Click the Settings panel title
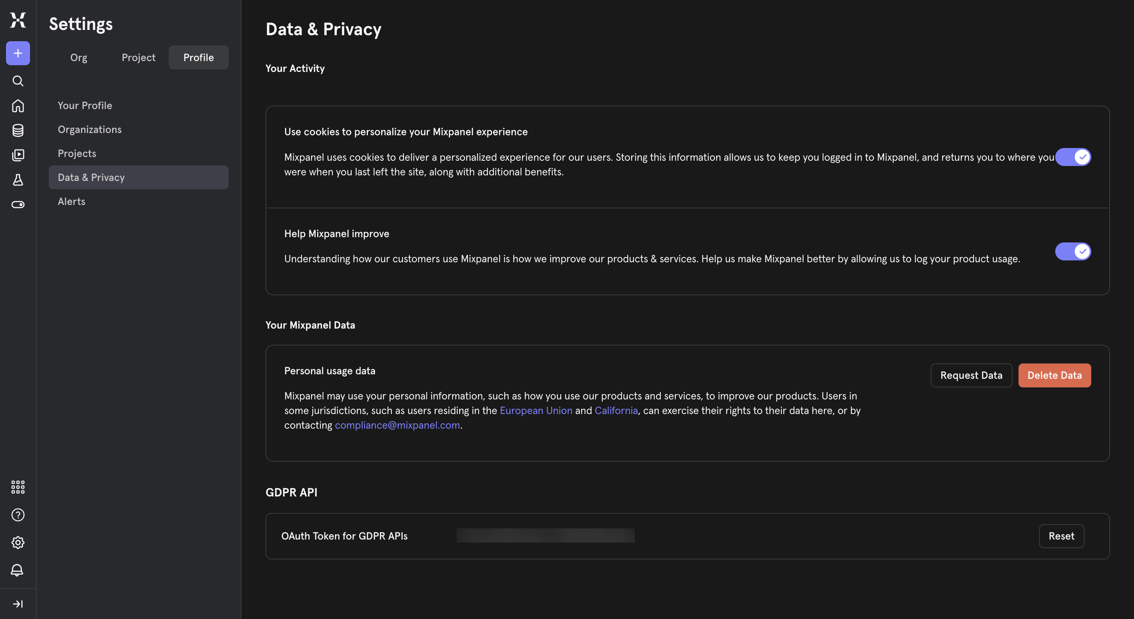 point(81,24)
